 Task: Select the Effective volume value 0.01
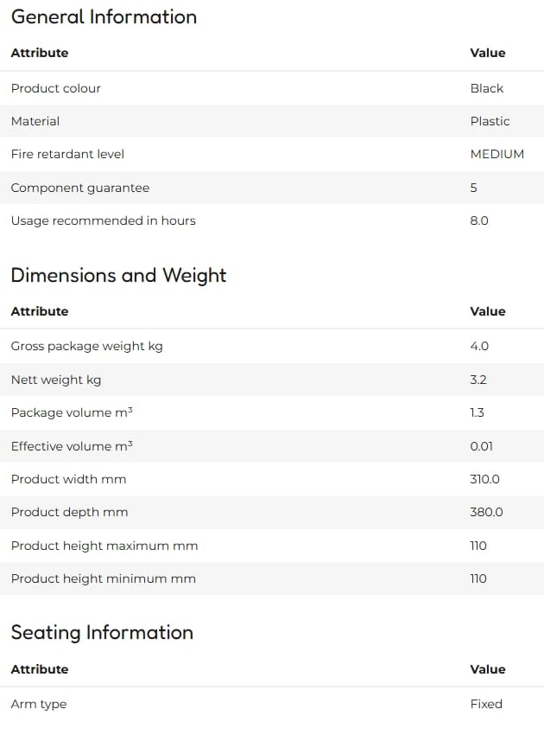[481, 446]
